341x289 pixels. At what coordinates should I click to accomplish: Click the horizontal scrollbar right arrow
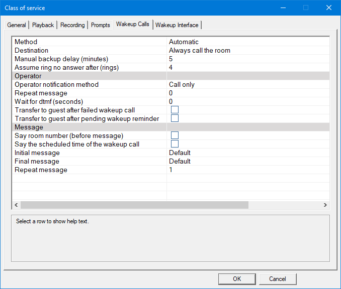[325, 205]
